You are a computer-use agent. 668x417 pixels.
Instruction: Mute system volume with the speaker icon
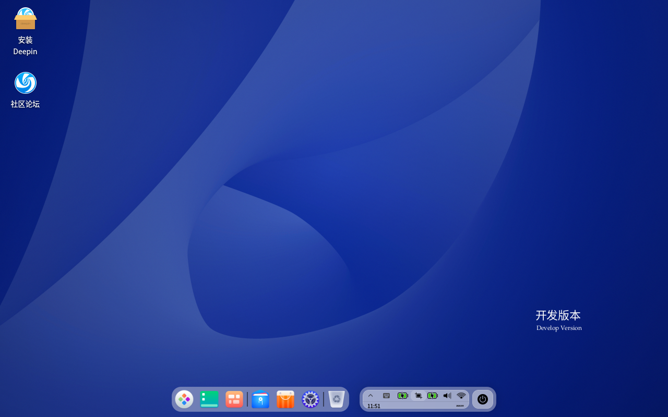[447, 396]
